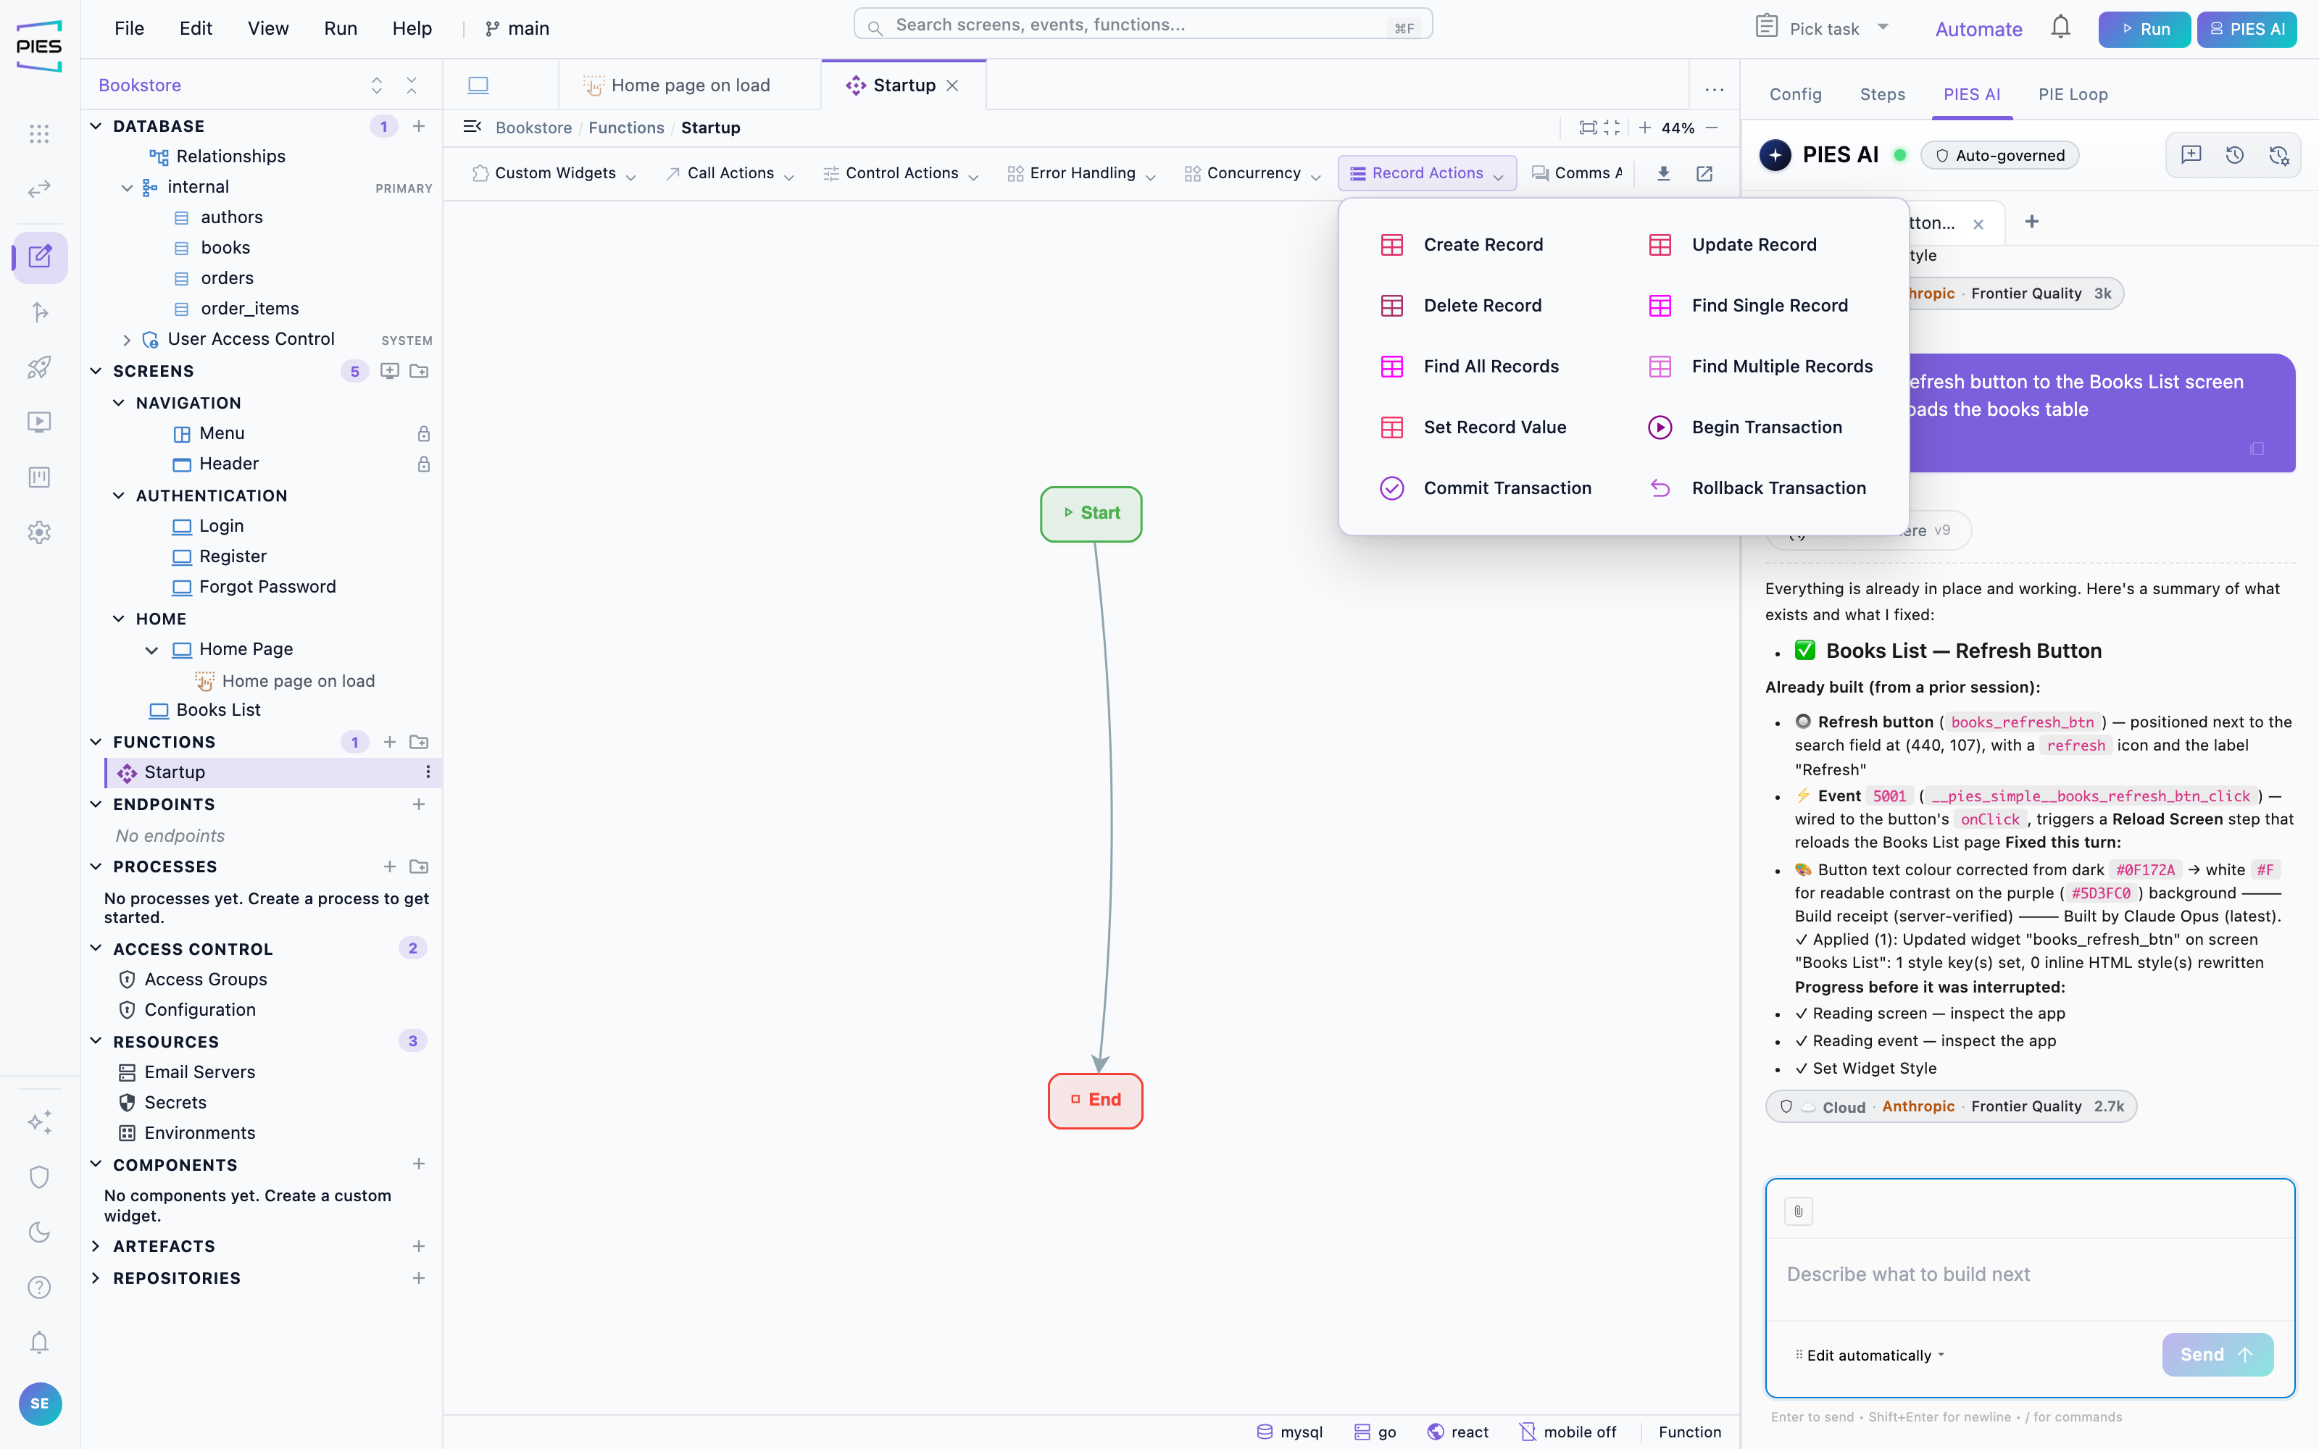Image resolution: width=2319 pixels, height=1449 pixels.
Task: Open the Pick task dropdown
Action: pos(1823,28)
